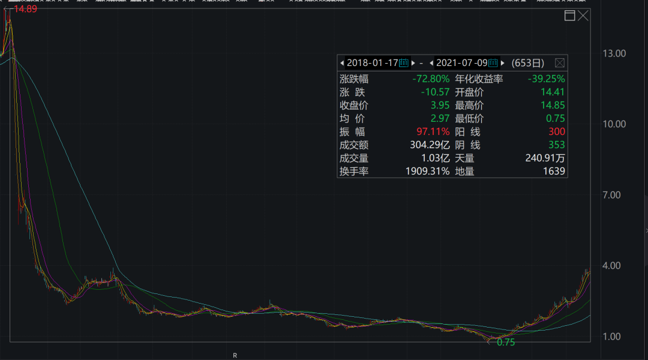Click the 13.00 price axis label
The width and height of the screenshot is (648, 360).
tap(614, 53)
